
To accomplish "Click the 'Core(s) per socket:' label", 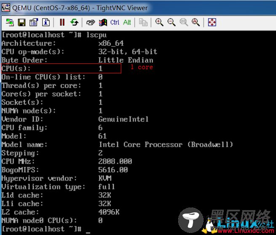I will pos(41,94).
